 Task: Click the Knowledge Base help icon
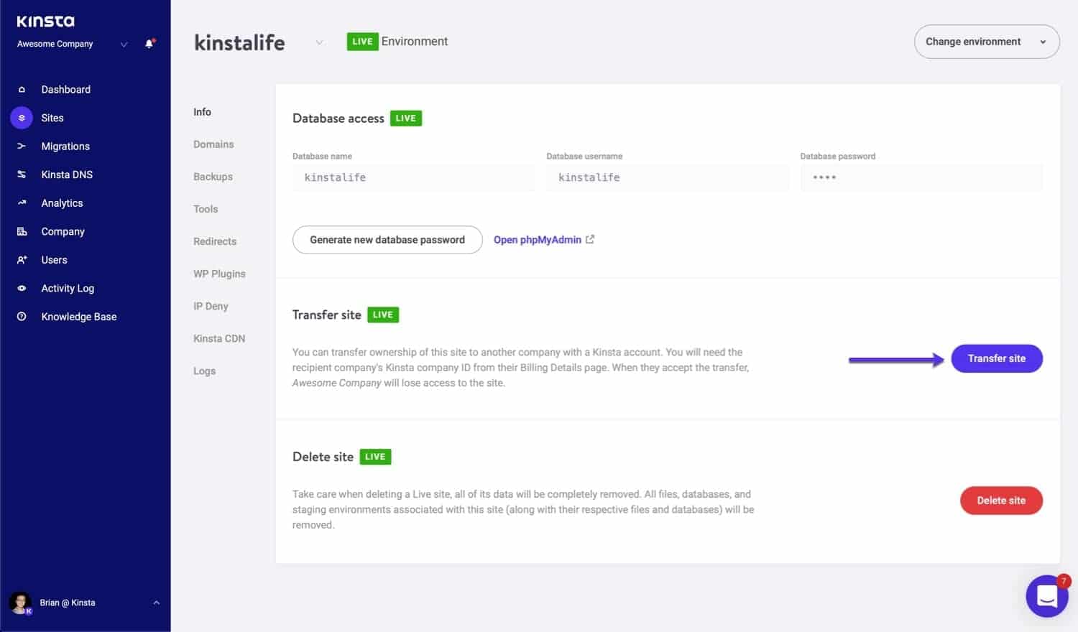pyautogui.click(x=22, y=317)
